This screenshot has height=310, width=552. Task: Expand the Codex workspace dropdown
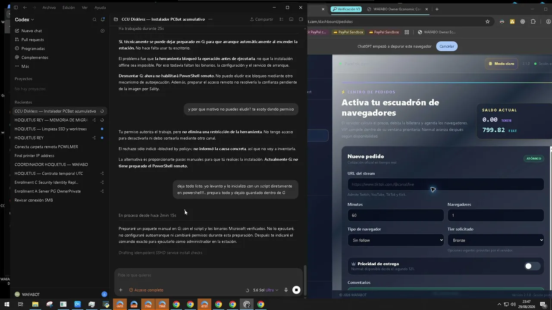click(24, 19)
